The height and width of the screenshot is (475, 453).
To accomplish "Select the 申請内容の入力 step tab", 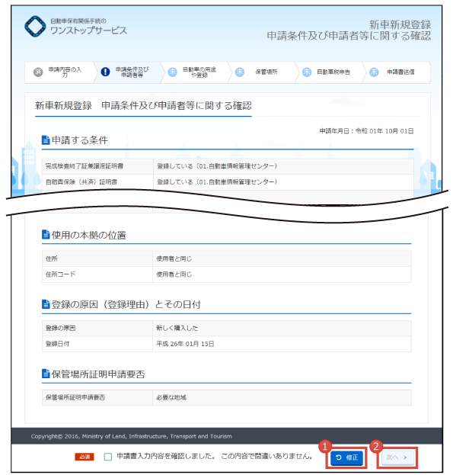I will click(59, 72).
